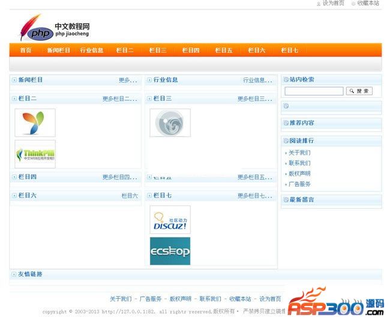Click the 栏目六 more link on the right

[130, 196]
